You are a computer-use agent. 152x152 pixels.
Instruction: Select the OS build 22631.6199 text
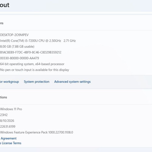click(x=8, y=126)
